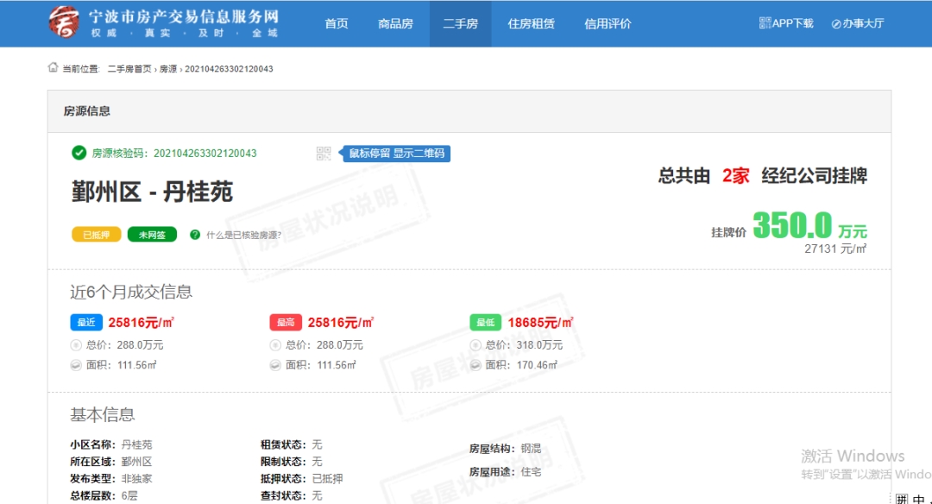932x504 pixels.
Task: Click total price icon under 最高
Action: 275,345
